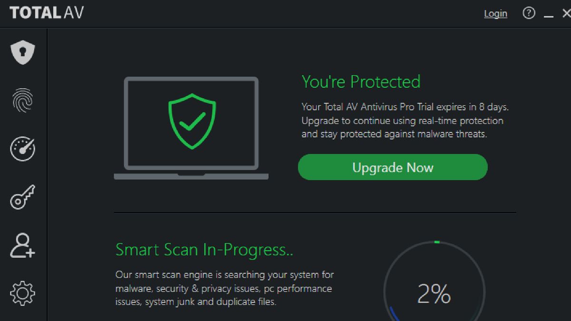The width and height of the screenshot is (571, 321).
Task: Click the Upgrade Now button
Action: pos(393,167)
